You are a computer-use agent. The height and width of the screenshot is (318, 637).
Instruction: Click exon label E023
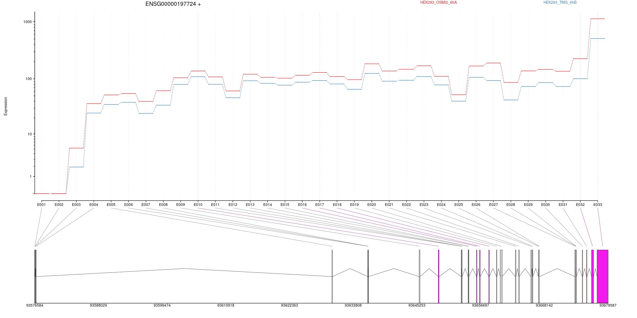pos(424,205)
